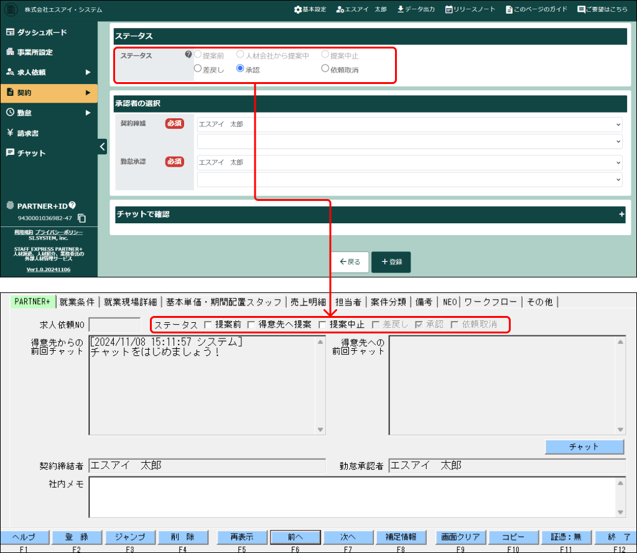Viewport: 637px width, 553px height.
Task: Switch to 売上明細 tab
Action: click(x=309, y=302)
